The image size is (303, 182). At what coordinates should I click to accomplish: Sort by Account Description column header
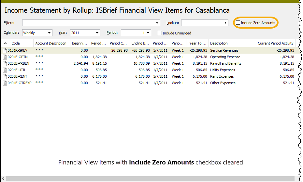[x=51, y=43]
